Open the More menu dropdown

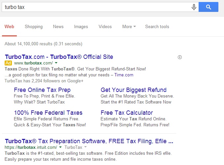click(129, 27)
